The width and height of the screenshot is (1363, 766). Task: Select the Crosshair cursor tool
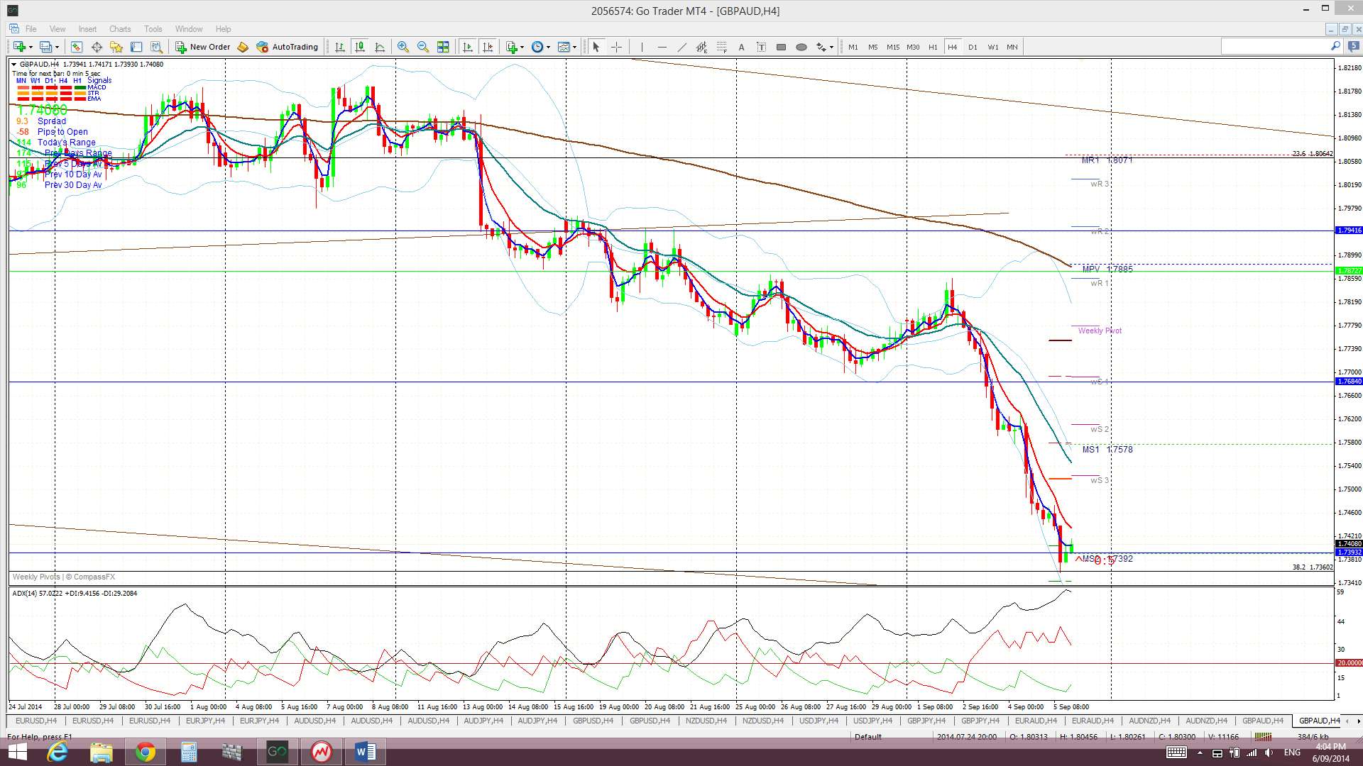click(616, 47)
